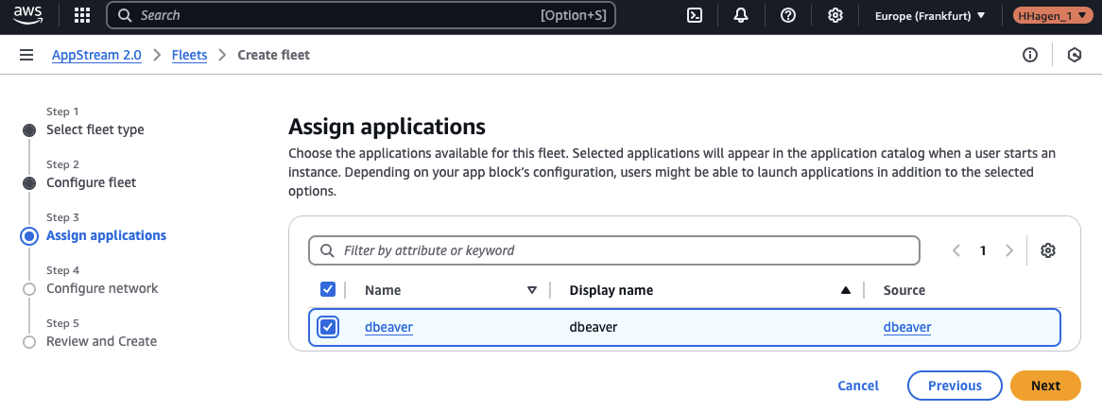This screenshot has width=1102, height=412.
Task: Toggle the select-all applications checkbox
Action: pos(328,289)
